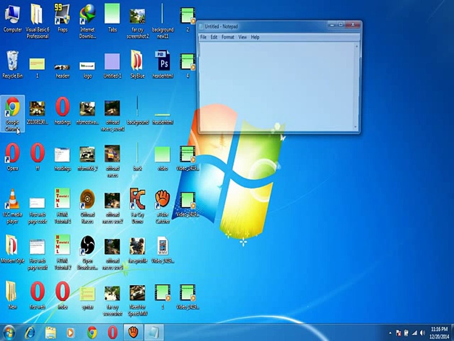The image size is (454, 341).
Task: Open the taskbar clock and date
Action: pos(439,333)
